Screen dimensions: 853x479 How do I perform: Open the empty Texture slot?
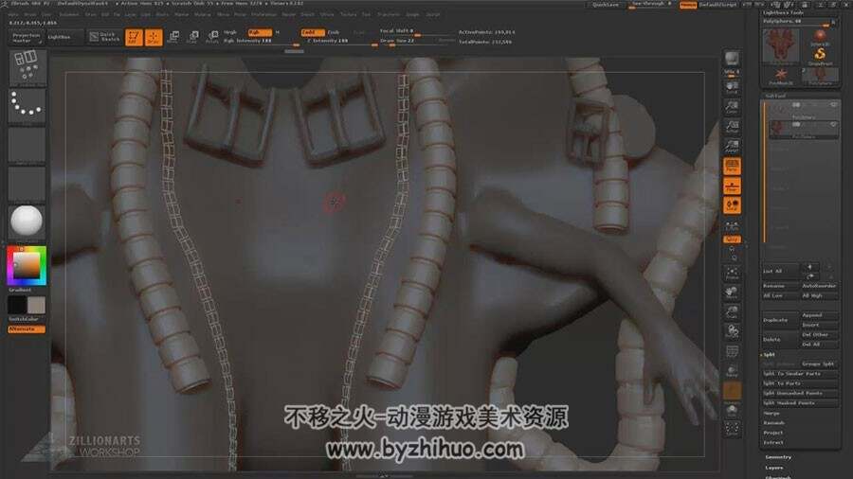click(27, 184)
